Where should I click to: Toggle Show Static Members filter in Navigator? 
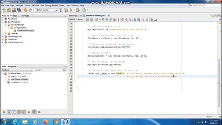pyautogui.click(x=14, y=112)
